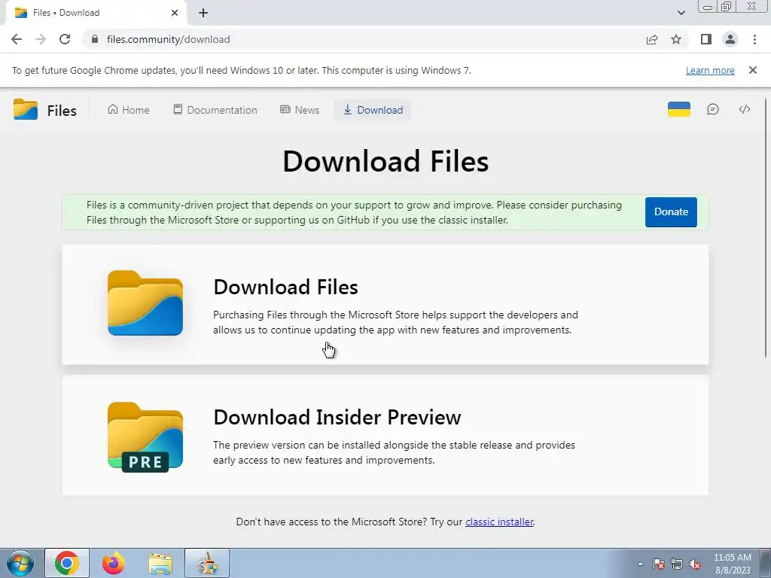Focus the address bar URL

(x=168, y=39)
